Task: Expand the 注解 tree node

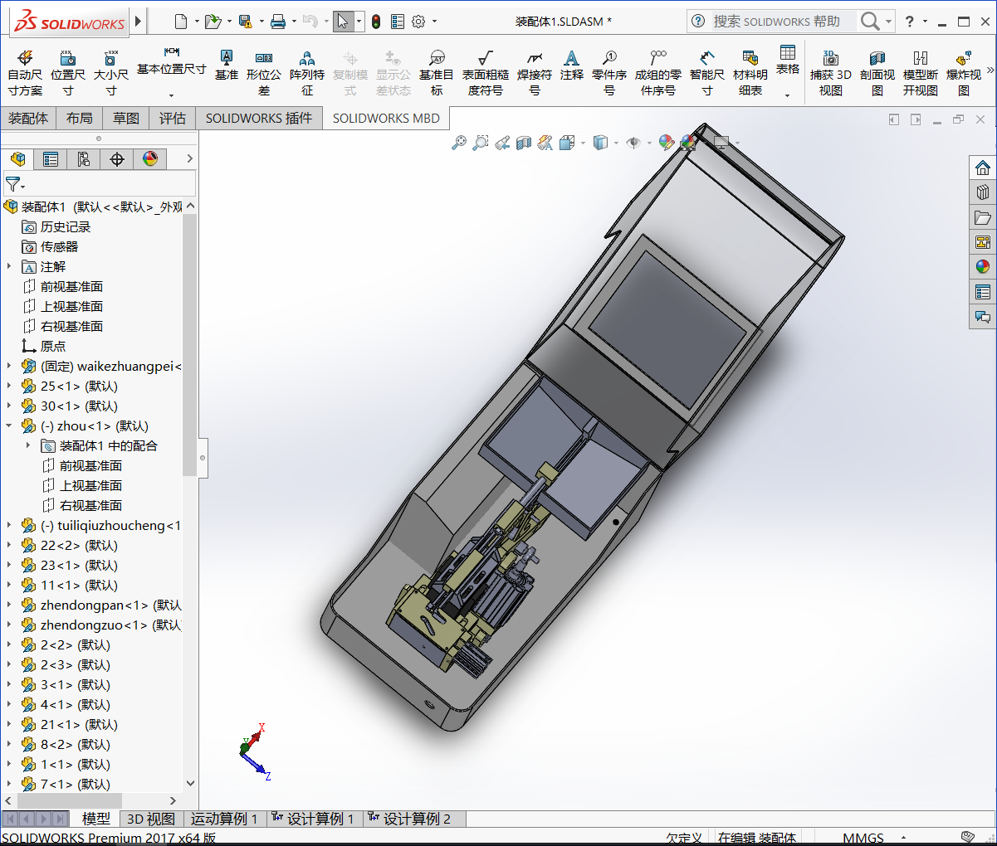Action: [9, 266]
